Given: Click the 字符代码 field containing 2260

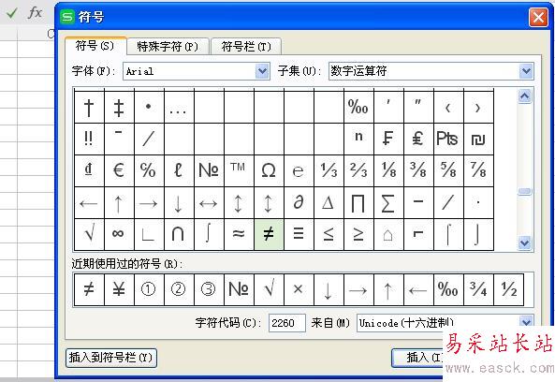Looking at the screenshot, I should (x=286, y=323).
